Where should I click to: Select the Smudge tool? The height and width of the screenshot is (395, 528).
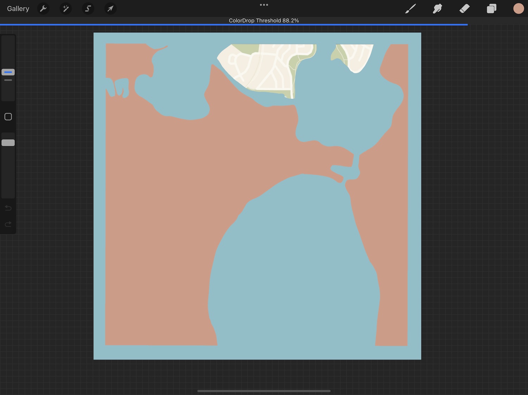[437, 8]
